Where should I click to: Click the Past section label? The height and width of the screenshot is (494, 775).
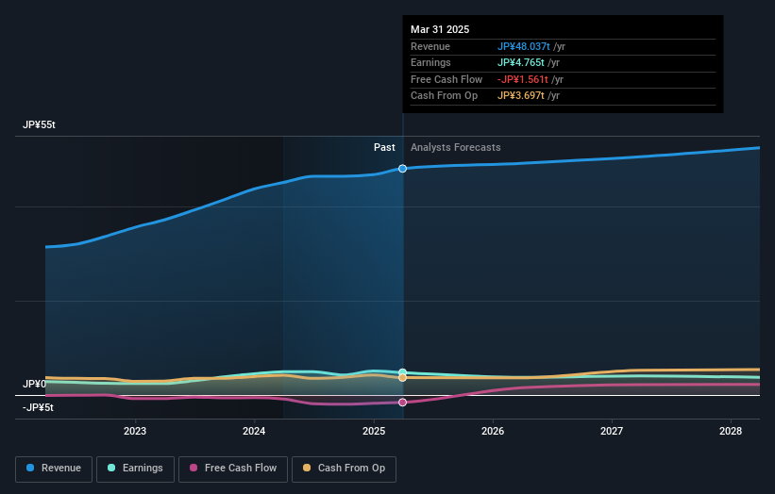pyautogui.click(x=384, y=148)
